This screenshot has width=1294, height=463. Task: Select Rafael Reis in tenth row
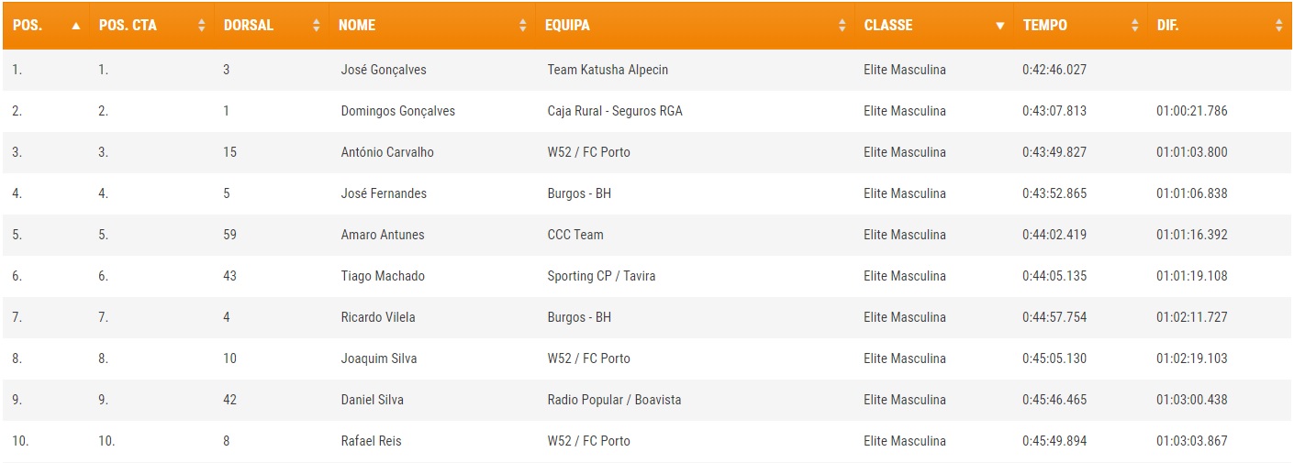tap(371, 441)
